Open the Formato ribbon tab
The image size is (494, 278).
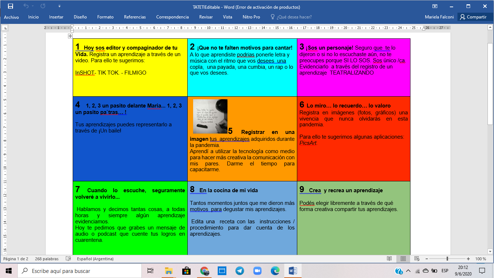105,17
